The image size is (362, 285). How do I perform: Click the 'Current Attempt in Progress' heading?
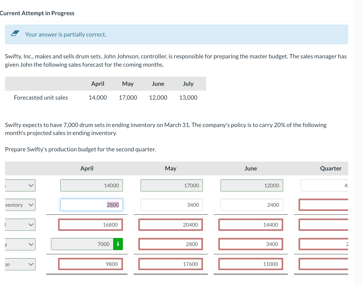pyautogui.click(x=37, y=13)
